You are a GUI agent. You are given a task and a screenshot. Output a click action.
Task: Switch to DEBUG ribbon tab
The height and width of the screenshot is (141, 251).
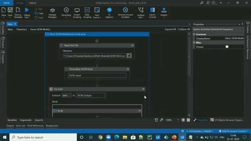tap(33, 3)
